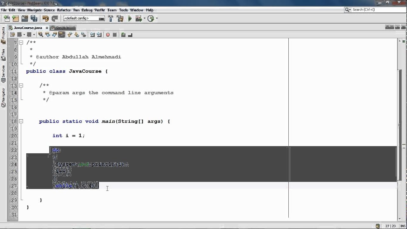The height and width of the screenshot is (229, 407).
Task: Collapse the main method fold, line 18
Action: coord(21,121)
